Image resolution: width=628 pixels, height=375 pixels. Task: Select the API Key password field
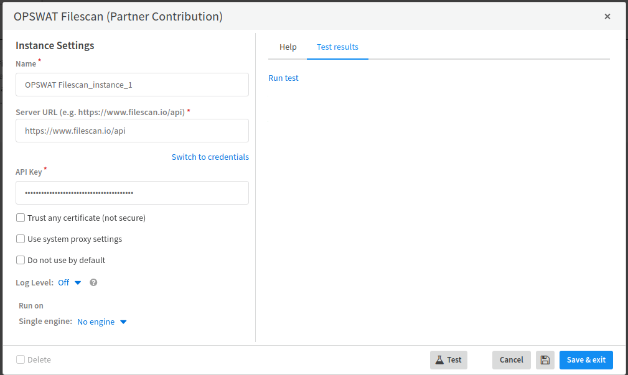coord(132,193)
